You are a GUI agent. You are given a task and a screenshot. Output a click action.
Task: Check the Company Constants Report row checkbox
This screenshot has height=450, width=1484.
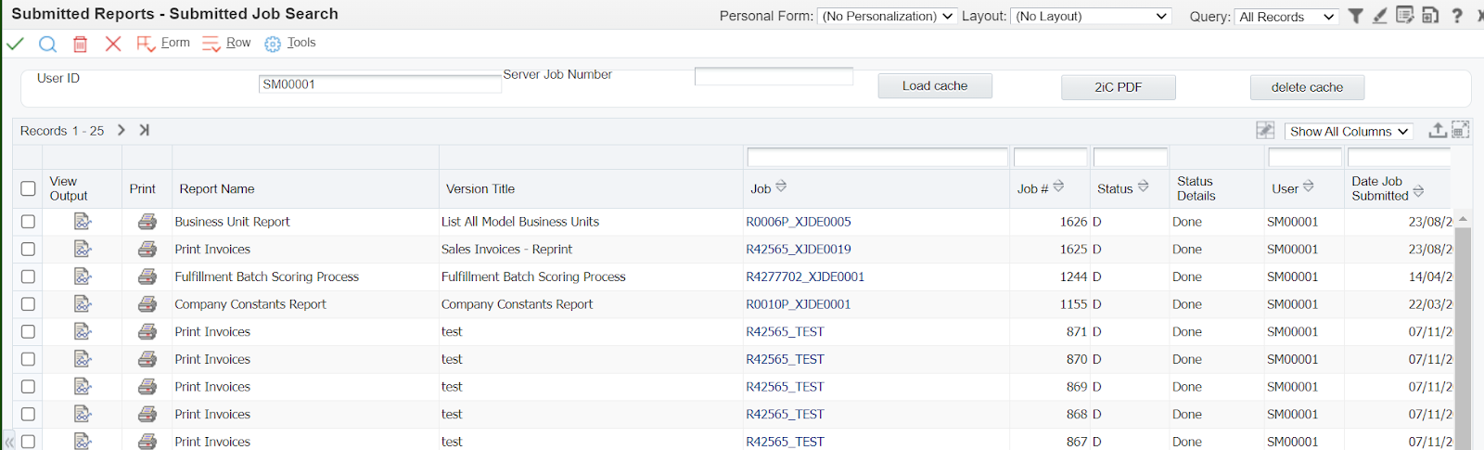(28, 303)
